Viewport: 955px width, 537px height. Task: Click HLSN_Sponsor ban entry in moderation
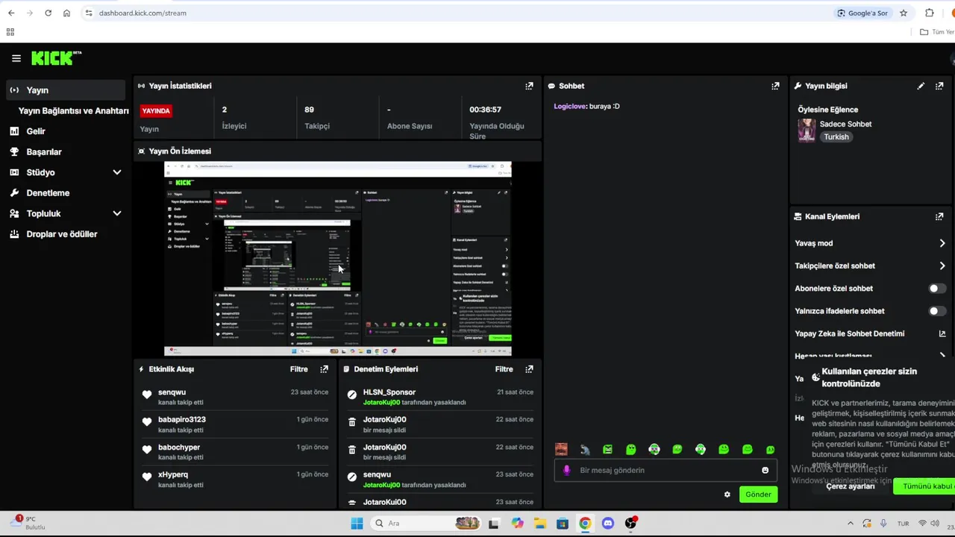[440, 397]
